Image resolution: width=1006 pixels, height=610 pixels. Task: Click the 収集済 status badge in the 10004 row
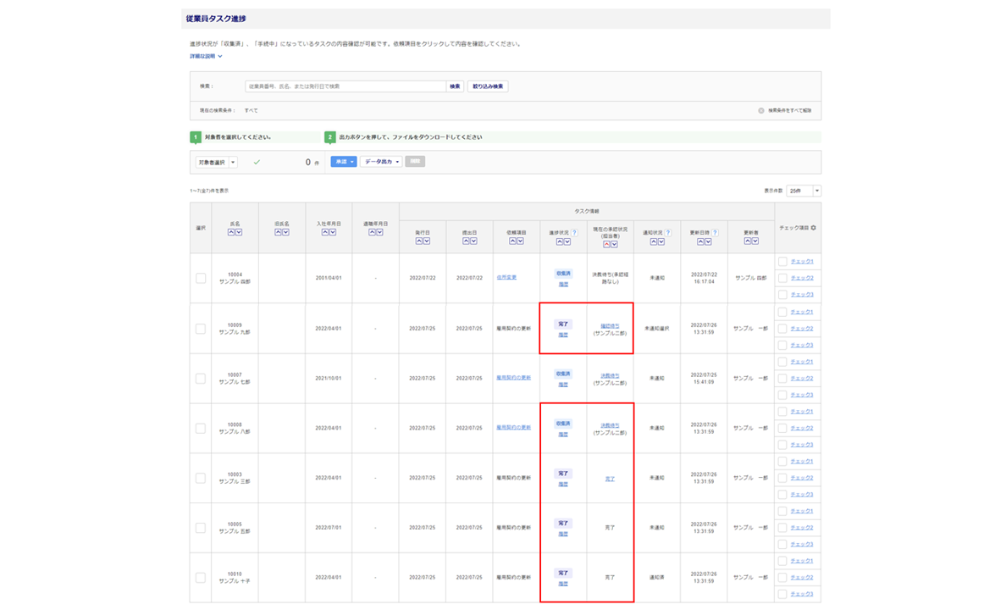pos(562,274)
